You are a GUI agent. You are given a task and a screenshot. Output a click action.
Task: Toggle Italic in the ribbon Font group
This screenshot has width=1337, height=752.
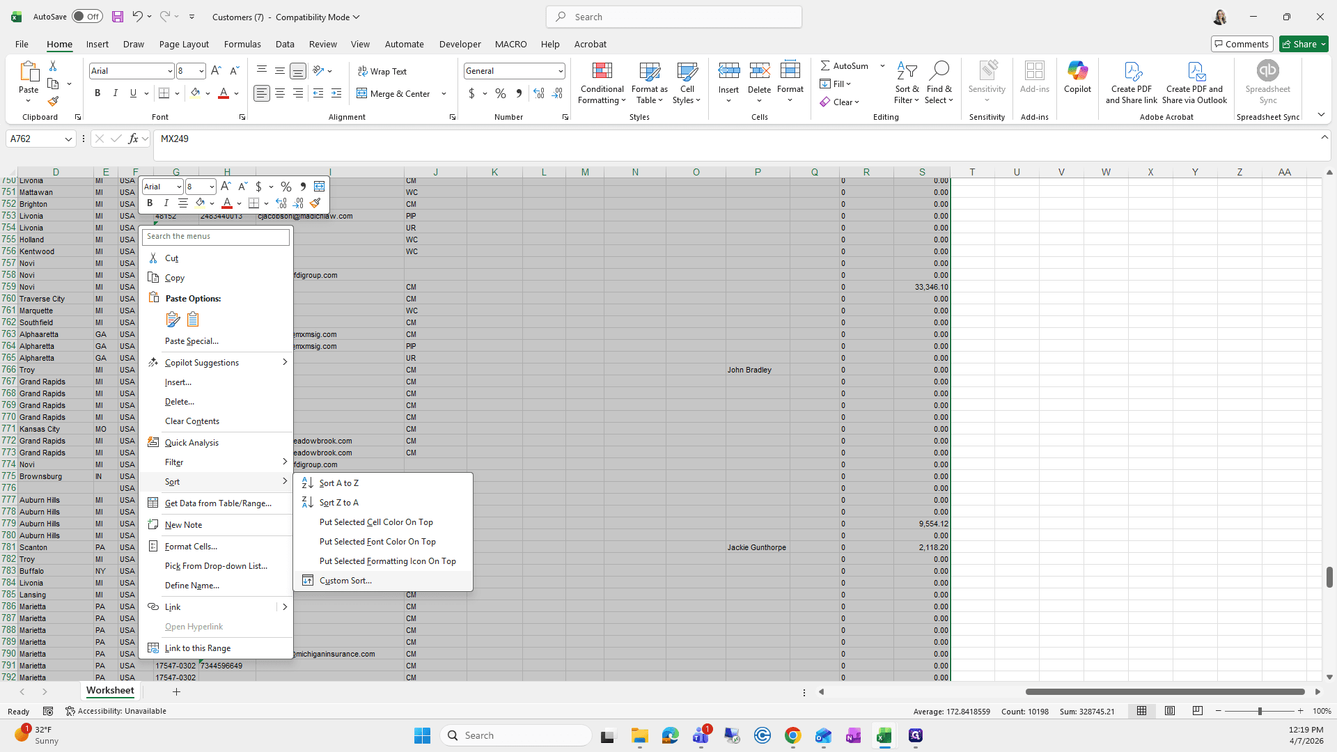(x=116, y=93)
